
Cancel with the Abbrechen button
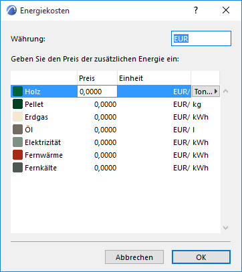coord(134,257)
